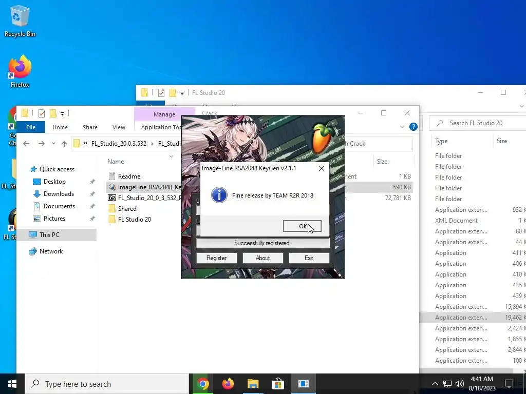The width and height of the screenshot is (526, 394).
Task: Click the Successfully registered status field
Action: click(x=262, y=243)
